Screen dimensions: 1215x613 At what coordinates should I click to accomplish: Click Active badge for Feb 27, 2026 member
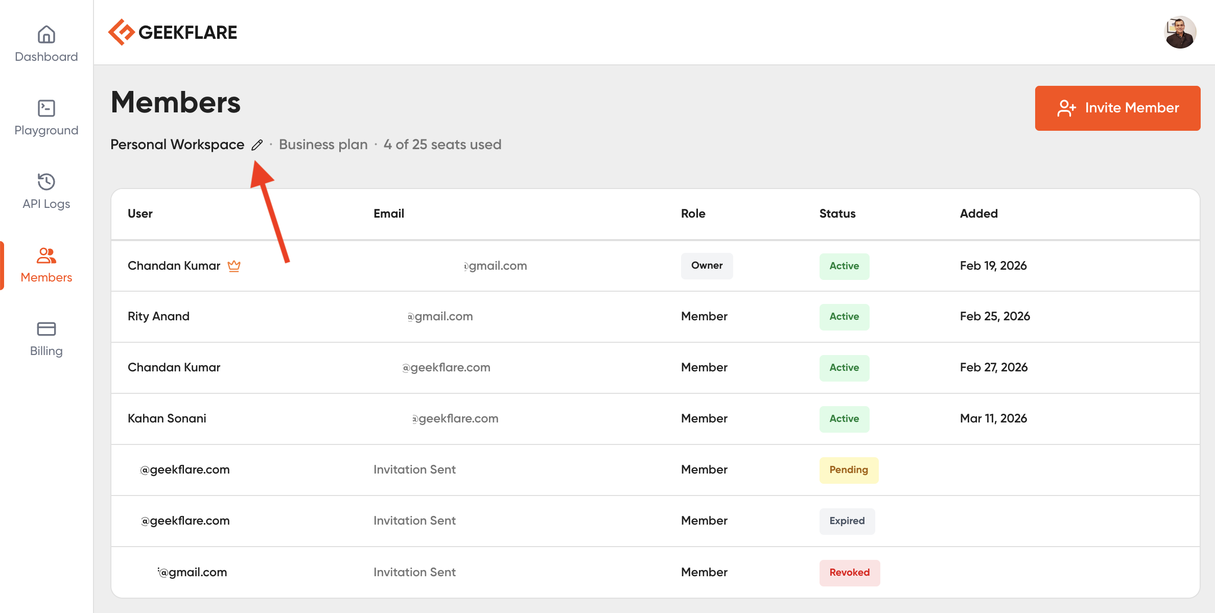[844, 368]
